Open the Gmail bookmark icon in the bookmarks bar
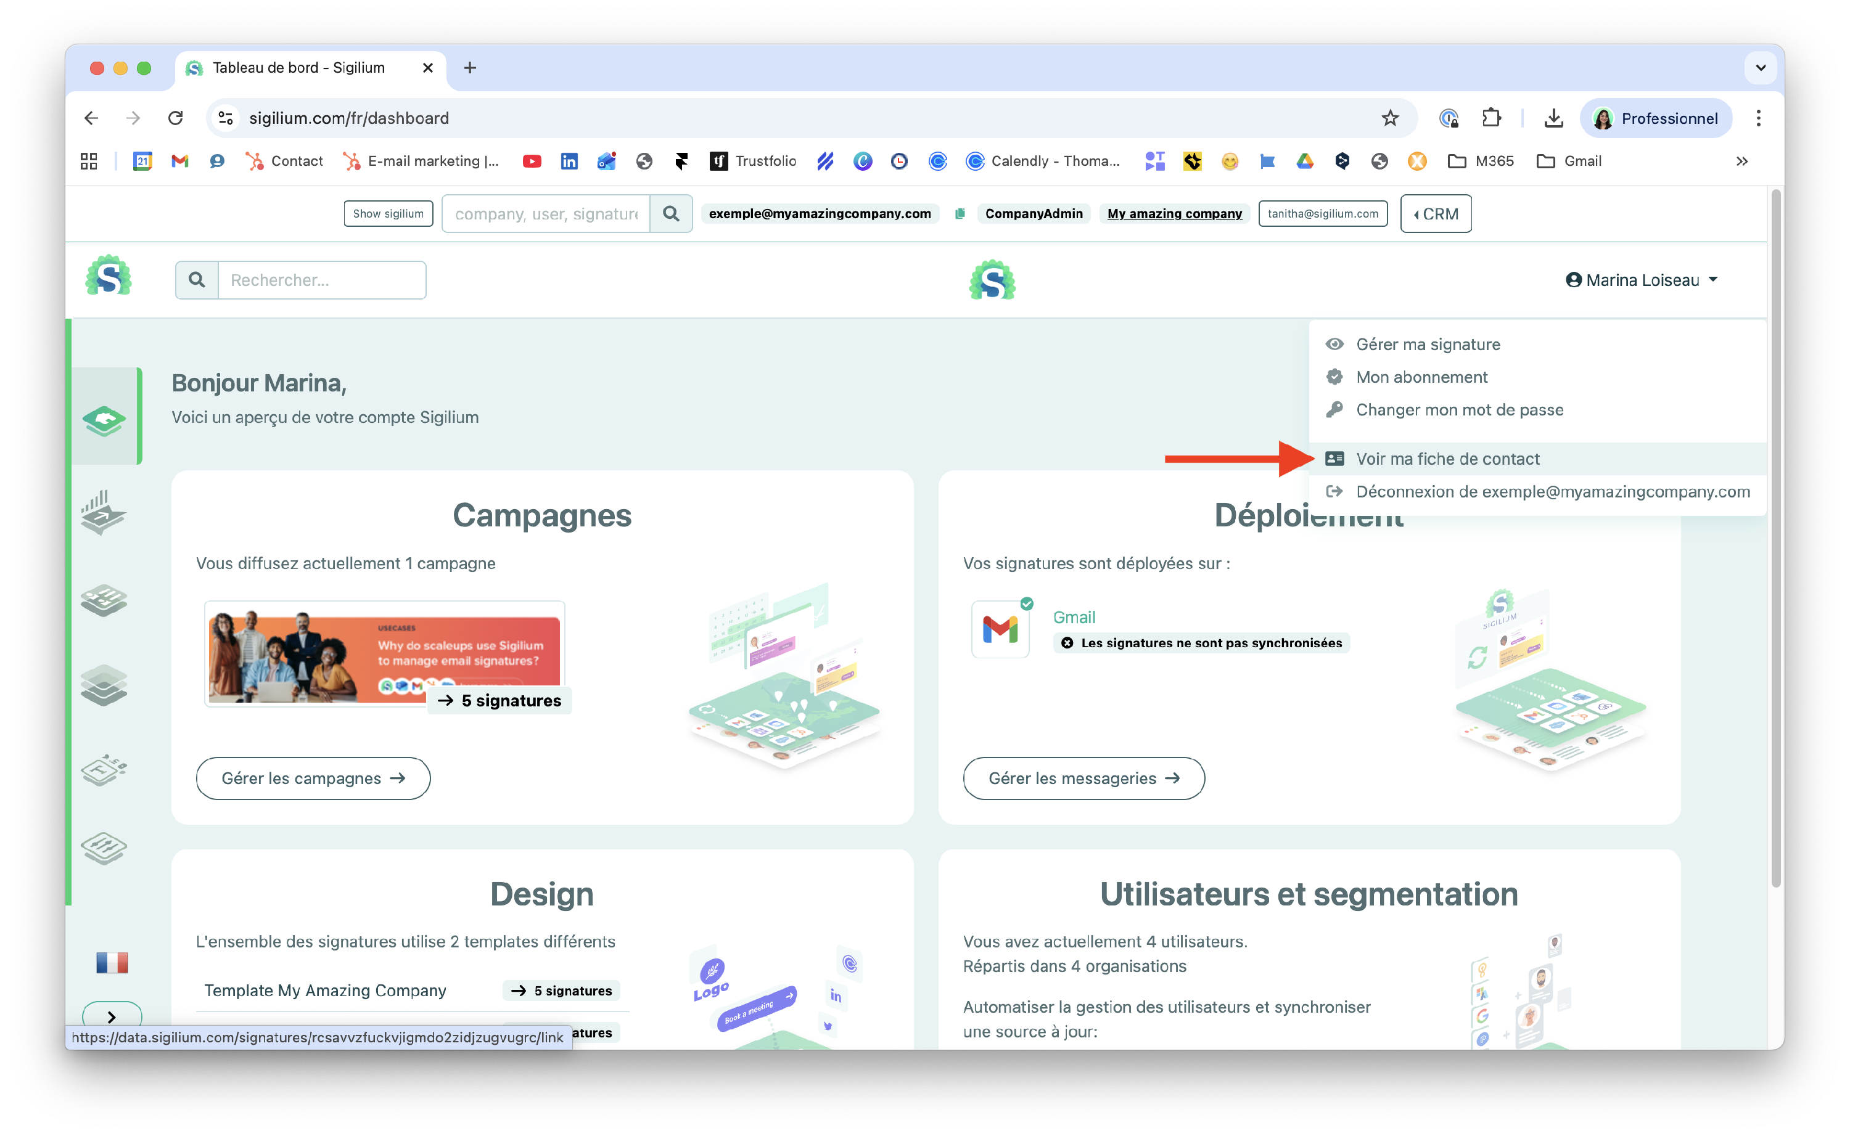This screenshot has height=1136, width=1850. (x=179, y=161)
